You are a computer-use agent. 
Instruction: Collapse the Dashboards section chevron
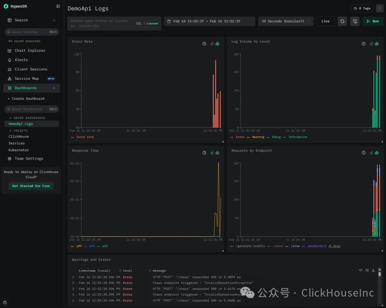[54, 88]
